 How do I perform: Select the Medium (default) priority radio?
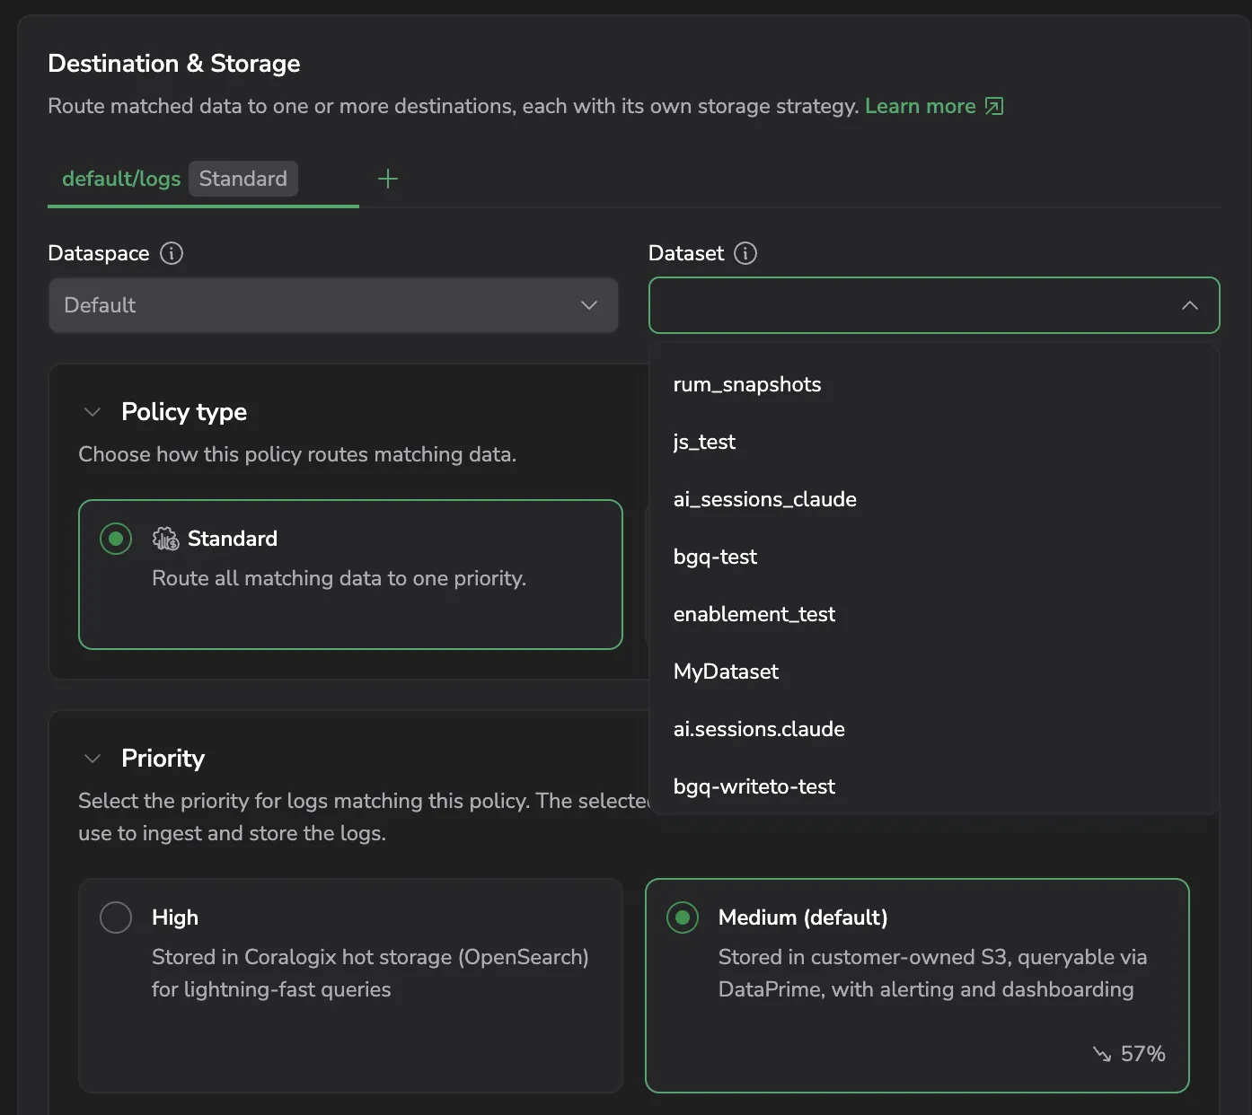(x=683, y=917)
